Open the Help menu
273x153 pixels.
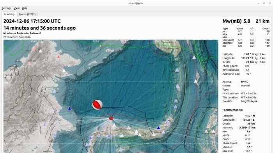[25, 8]
